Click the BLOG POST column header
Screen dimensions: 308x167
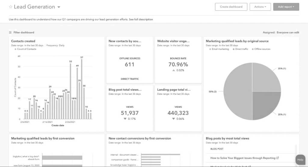click(217, 149)
